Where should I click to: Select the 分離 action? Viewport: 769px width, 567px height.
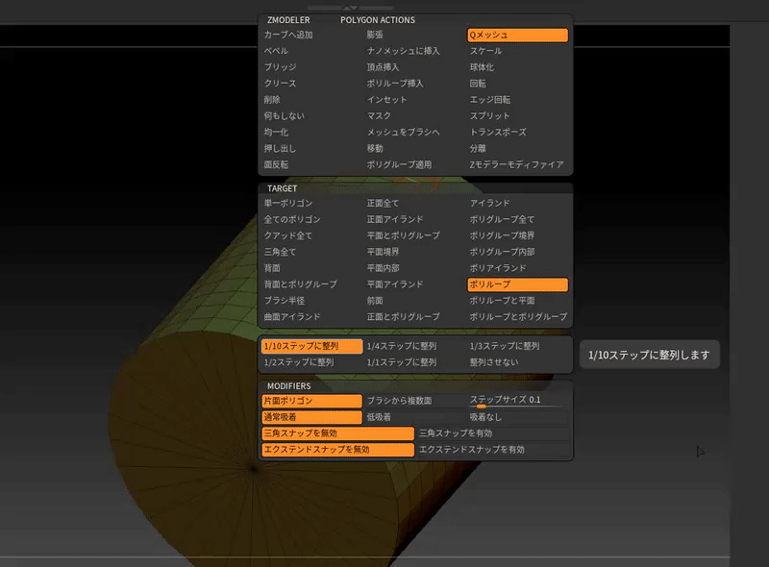[x=478, y=148]
